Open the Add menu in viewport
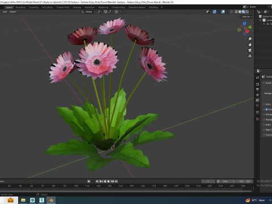The height and width of the screenshot is (204, 272). [x=5, y=12]
